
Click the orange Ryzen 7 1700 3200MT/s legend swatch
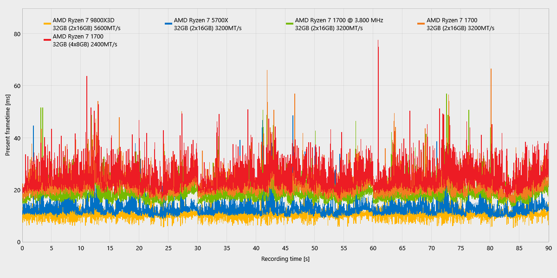point(421,24)
